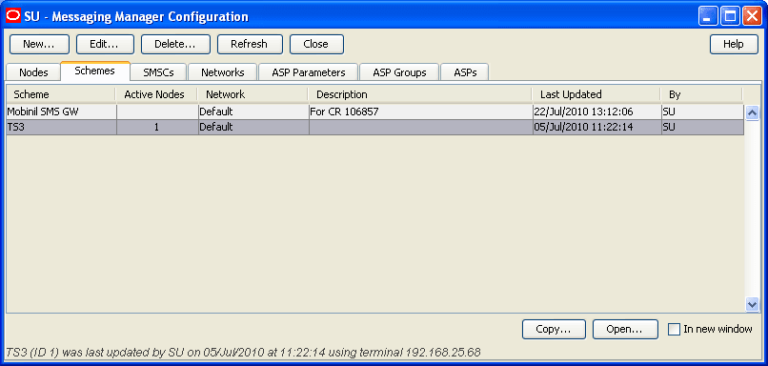Minimize the Messaging Manager window
This screenshot has width=768, height=366.
(707, 16)
